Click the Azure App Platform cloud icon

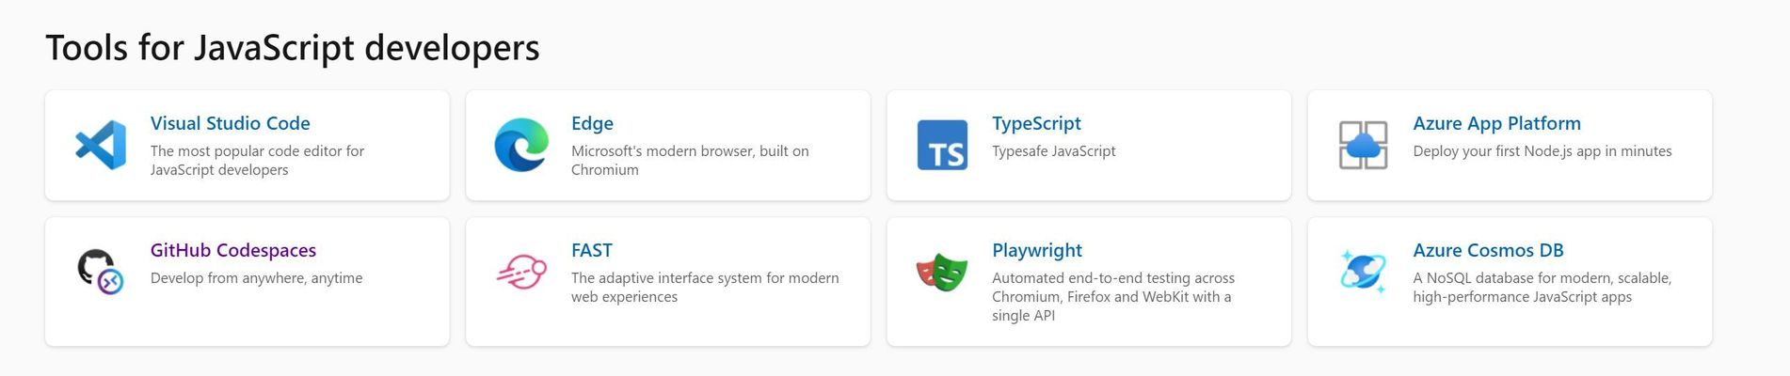pos(1363,145)
